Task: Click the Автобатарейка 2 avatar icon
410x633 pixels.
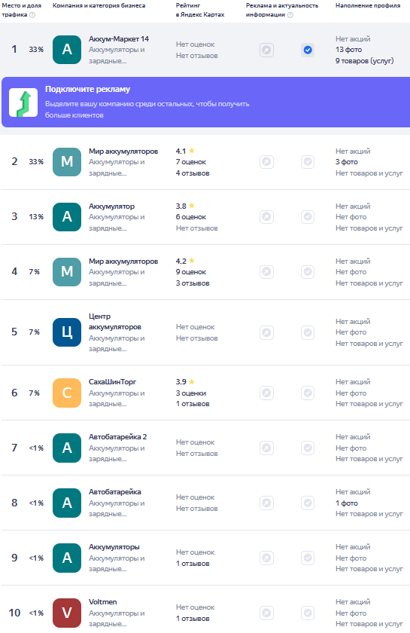Action: (67, 448)
